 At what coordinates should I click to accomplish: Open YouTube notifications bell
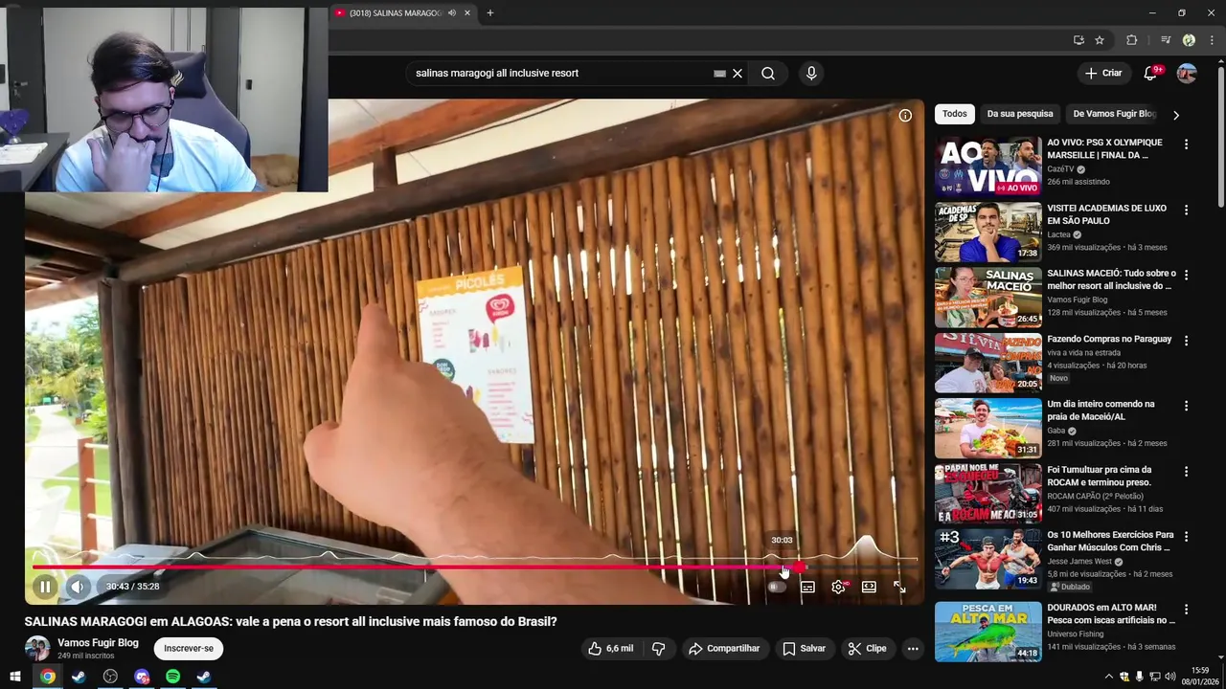tap(1151, 73)
